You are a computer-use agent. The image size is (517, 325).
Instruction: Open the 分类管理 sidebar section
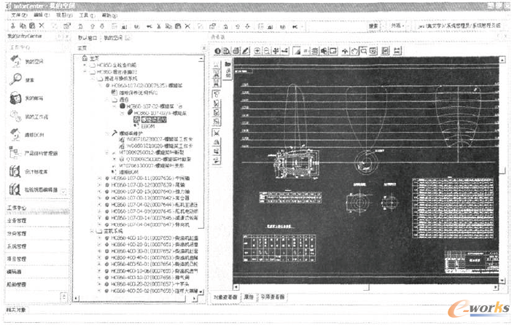(x=37, y=233)
